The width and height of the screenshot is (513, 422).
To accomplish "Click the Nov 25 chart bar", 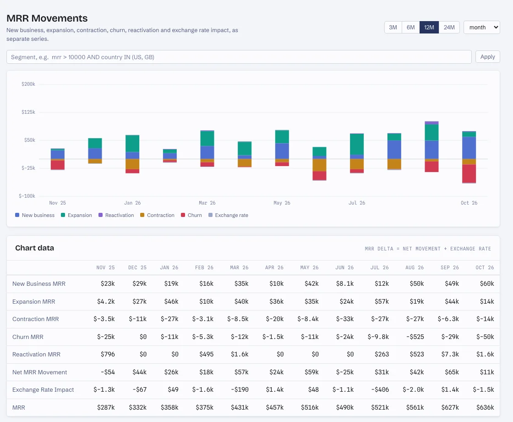I will tap(58, 159).
